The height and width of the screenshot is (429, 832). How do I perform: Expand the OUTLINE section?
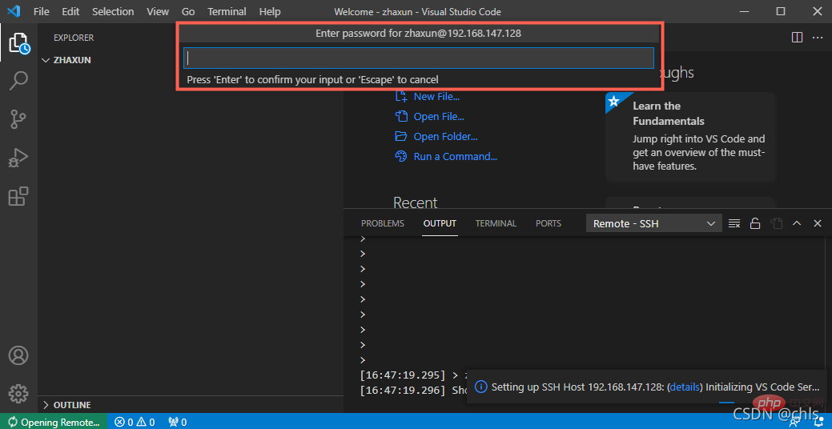click(71, 405)
